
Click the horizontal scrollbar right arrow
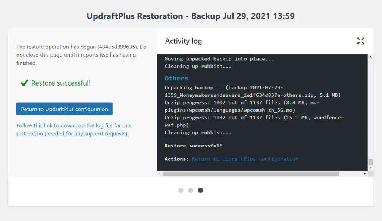tap(365, 174)
